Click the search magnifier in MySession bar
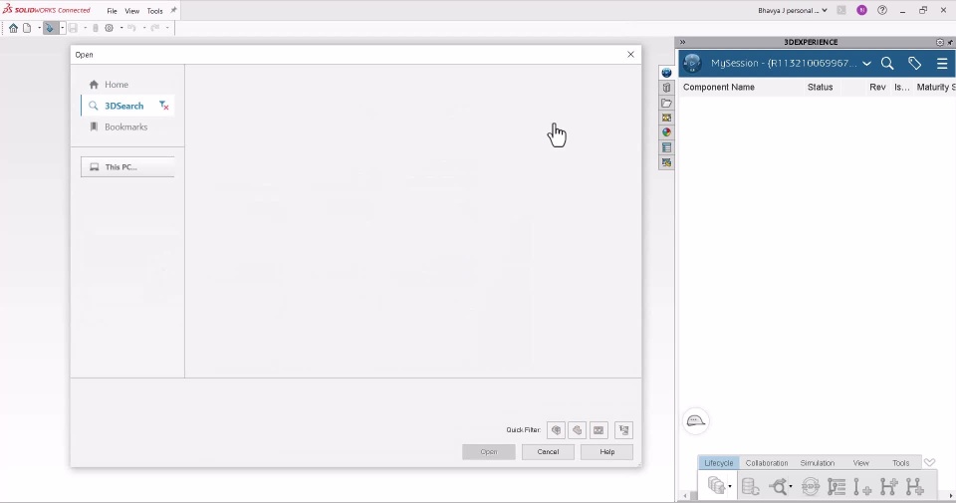This screenshot has width=956, height=503. 887,63
